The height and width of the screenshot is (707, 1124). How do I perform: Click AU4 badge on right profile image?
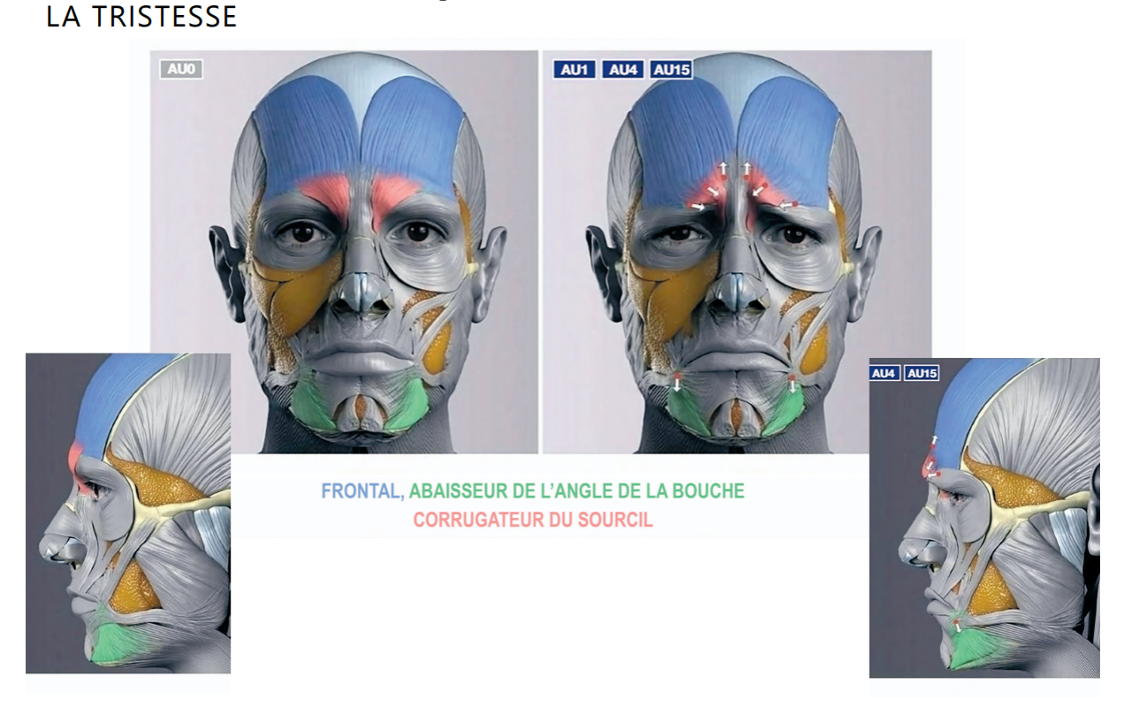tap(885, 373)
